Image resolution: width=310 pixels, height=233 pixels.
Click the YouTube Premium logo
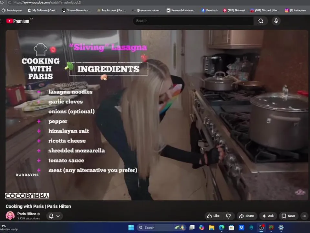point(18,21)
